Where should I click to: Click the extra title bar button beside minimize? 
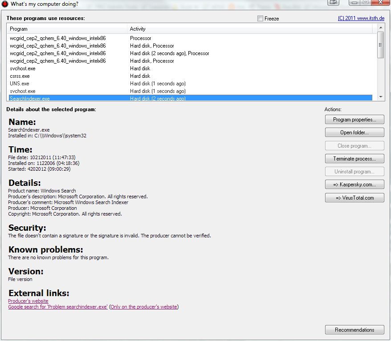(x=333, y=3)
